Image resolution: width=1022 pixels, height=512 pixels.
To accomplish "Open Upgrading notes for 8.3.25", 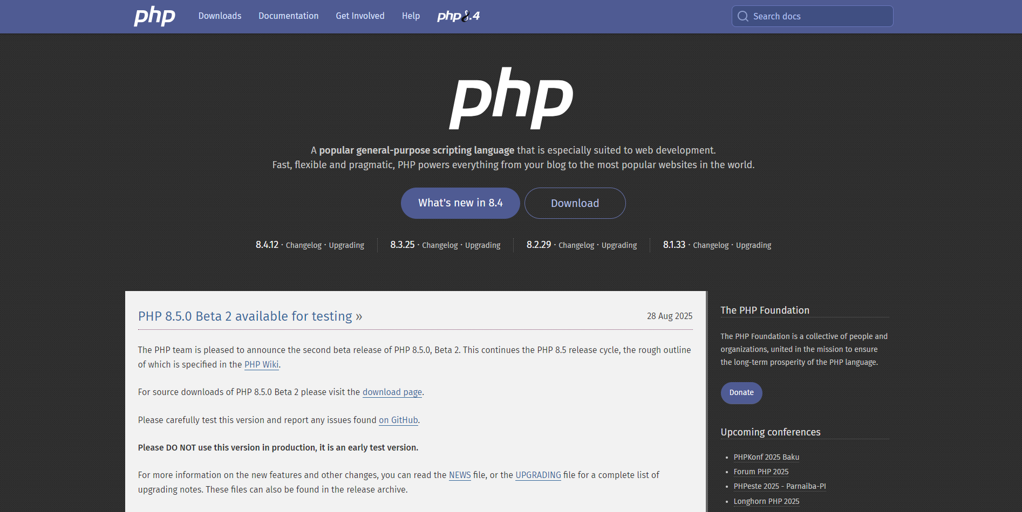I will tap(483, 245).
